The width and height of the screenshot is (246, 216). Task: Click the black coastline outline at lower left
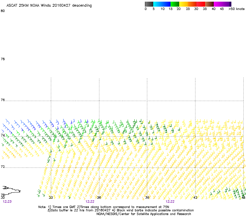[11, 190]
